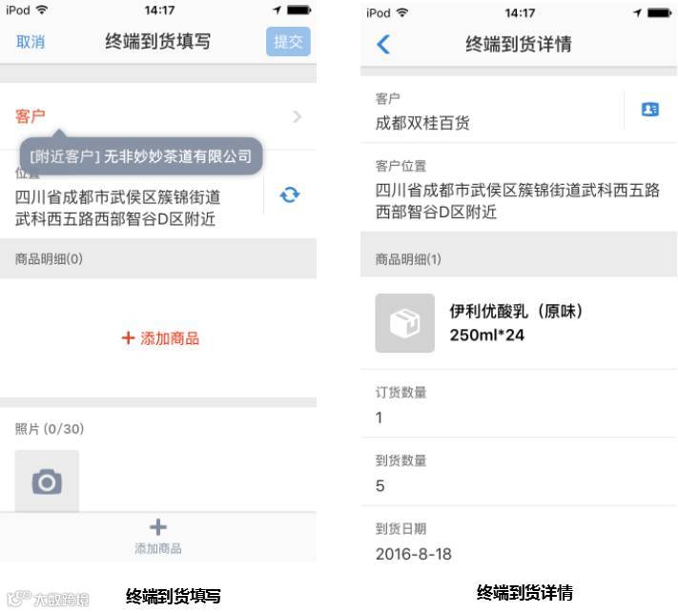This screenshot has height=613, width=678.
Task: Expand the 客户 selection row chevron
Action: click(297, 116)
